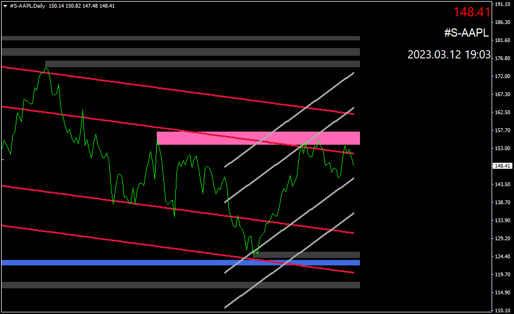
Task: Click the 129.20 price scale label
Action: click(503, 239)
